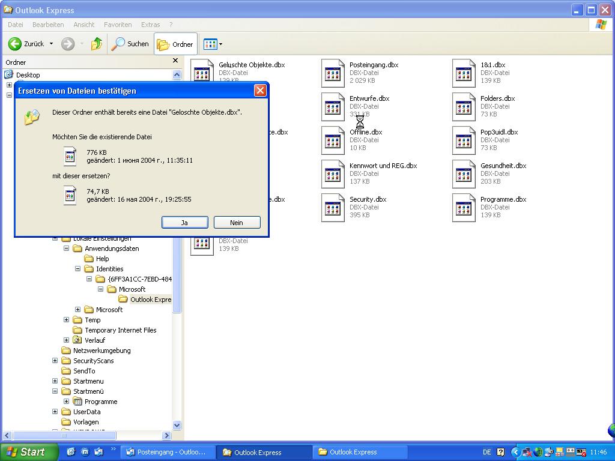Select the 1&1.dbx file icon
615x461 pixels.
point(464,73)
